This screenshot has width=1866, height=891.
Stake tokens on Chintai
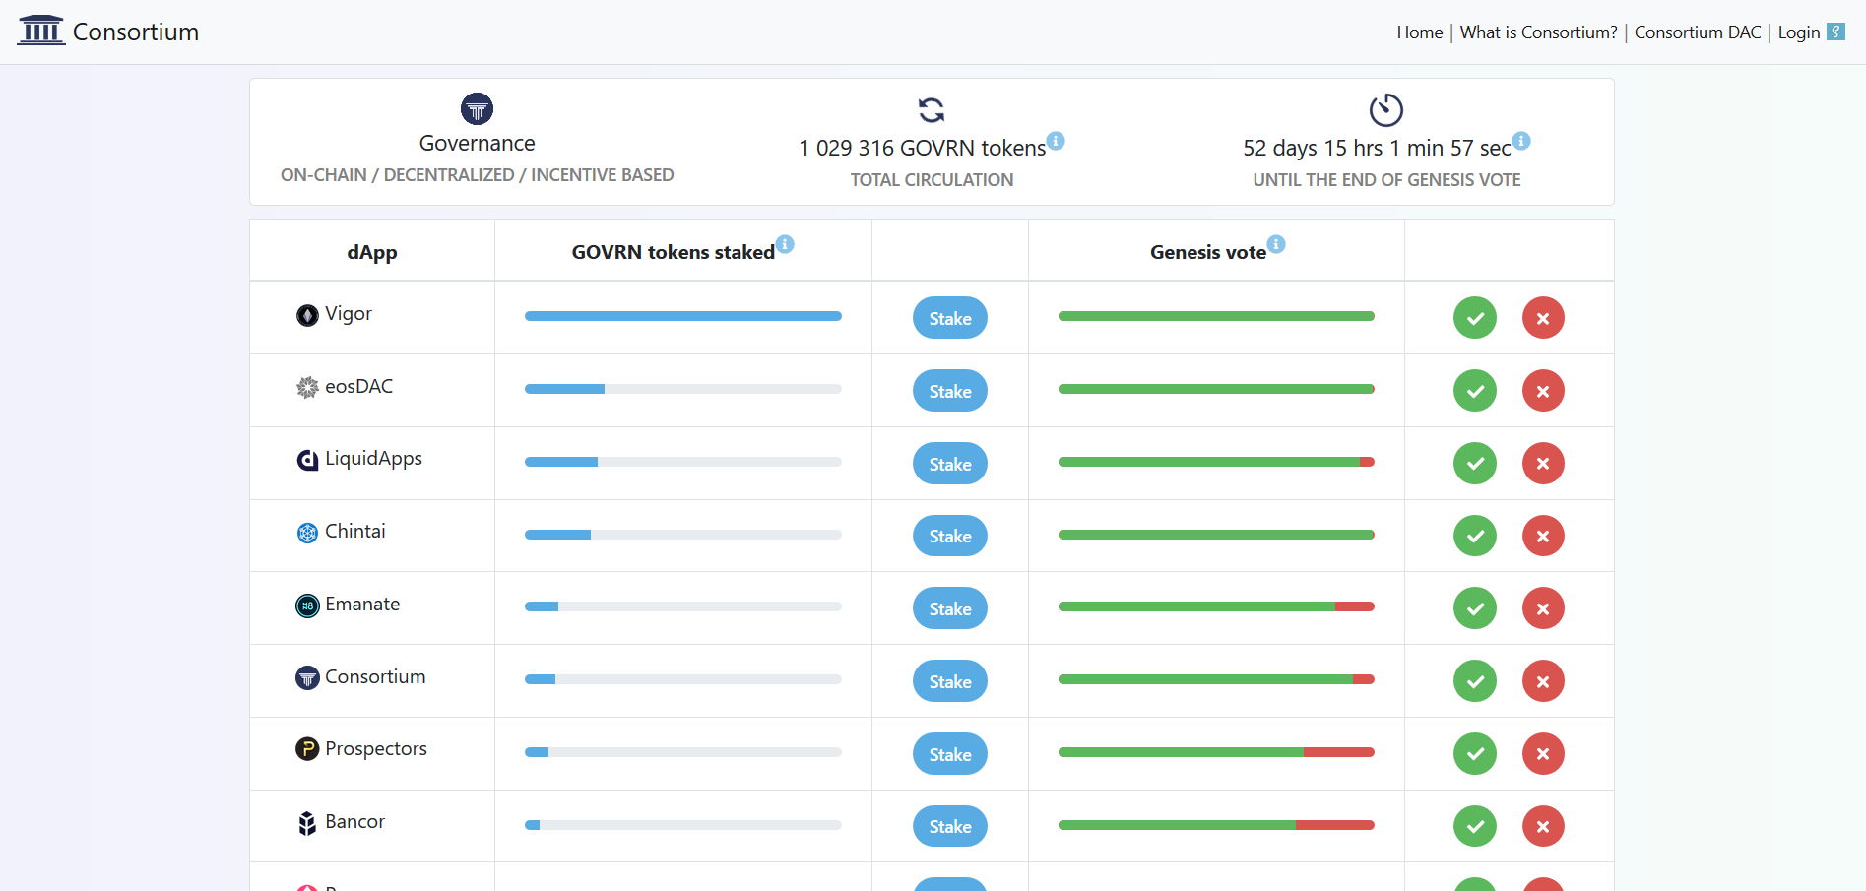point(950,536)
